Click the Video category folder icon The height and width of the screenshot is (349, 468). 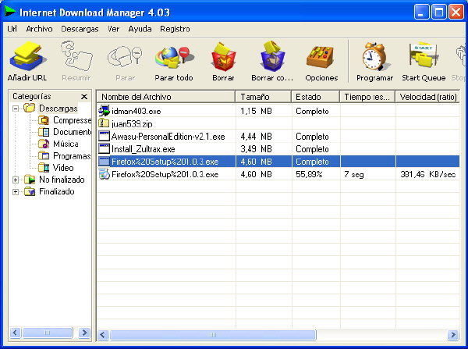[44, 168]
